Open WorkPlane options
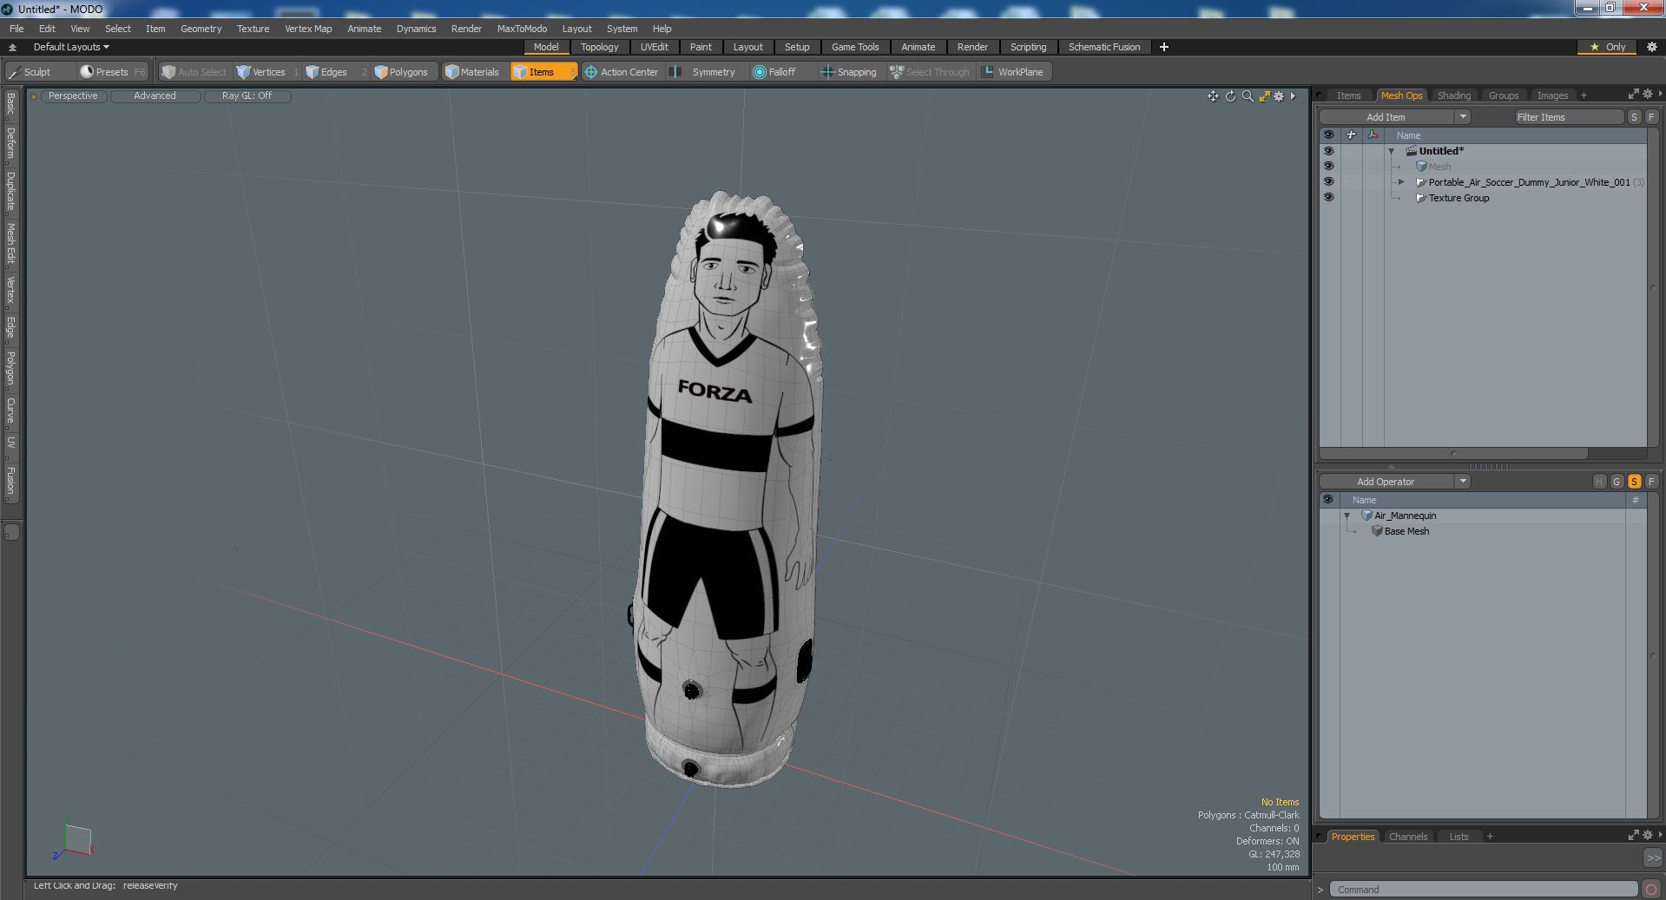 (x=1013, y=72)
